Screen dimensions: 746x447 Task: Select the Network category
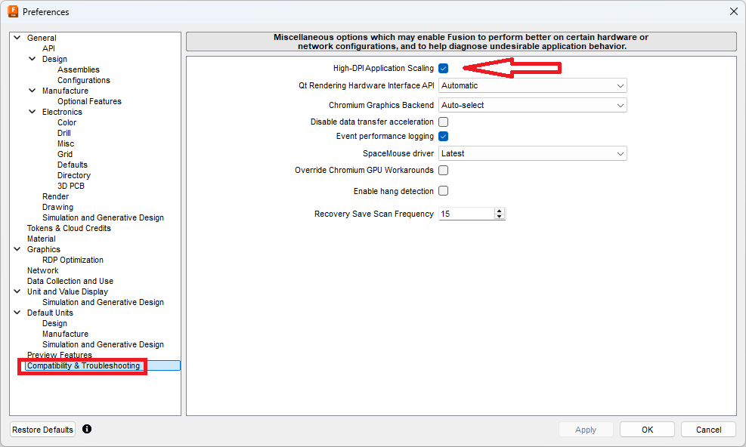[x=43, y=270]
